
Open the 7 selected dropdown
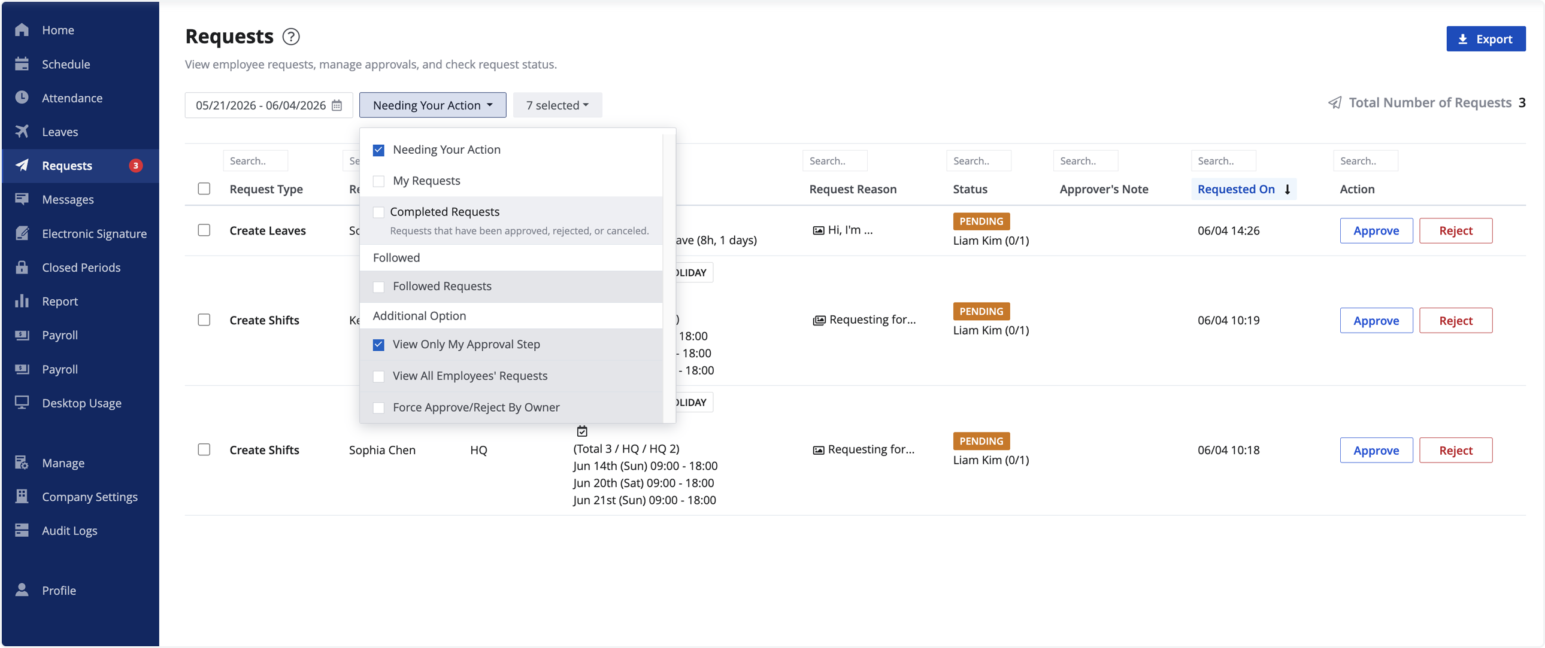point(557,105)
